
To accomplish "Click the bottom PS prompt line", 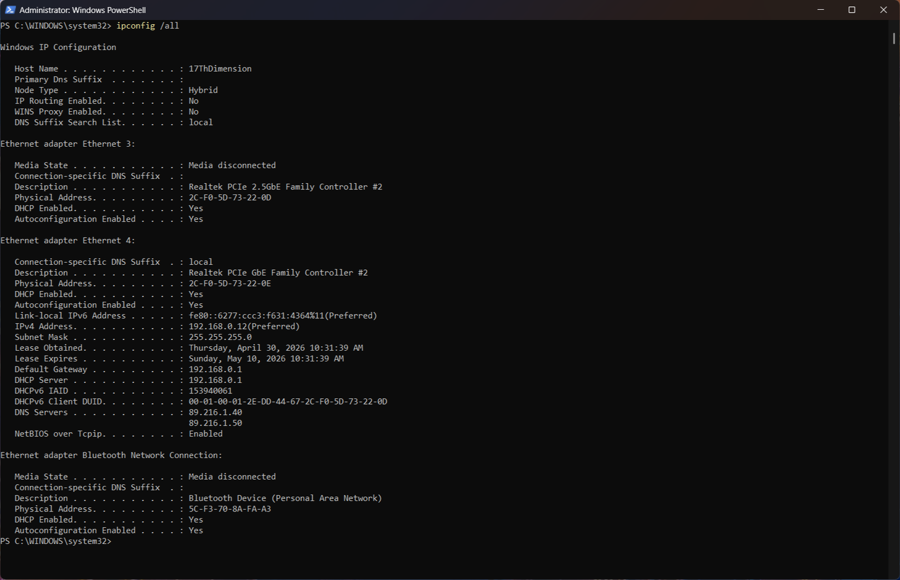I will click(x=56, y=541).
